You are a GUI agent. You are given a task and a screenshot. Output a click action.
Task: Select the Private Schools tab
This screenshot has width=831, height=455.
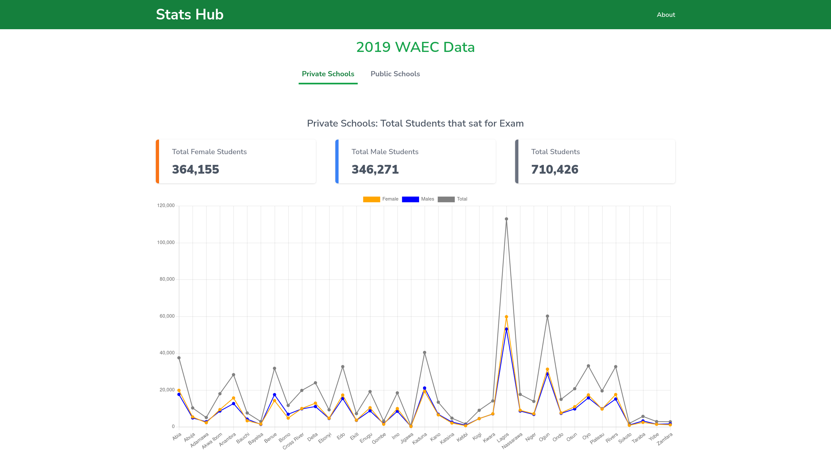coord(328,74)
